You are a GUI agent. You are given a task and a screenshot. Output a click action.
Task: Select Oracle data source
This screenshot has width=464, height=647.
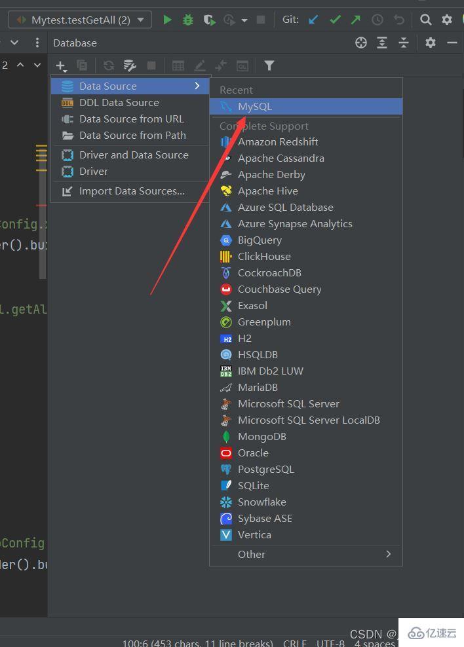click(x=306, y=453)
